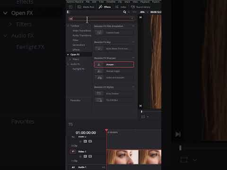Open the Edit menu
This screenshot has width=227, height=170.
click(94, 2)
